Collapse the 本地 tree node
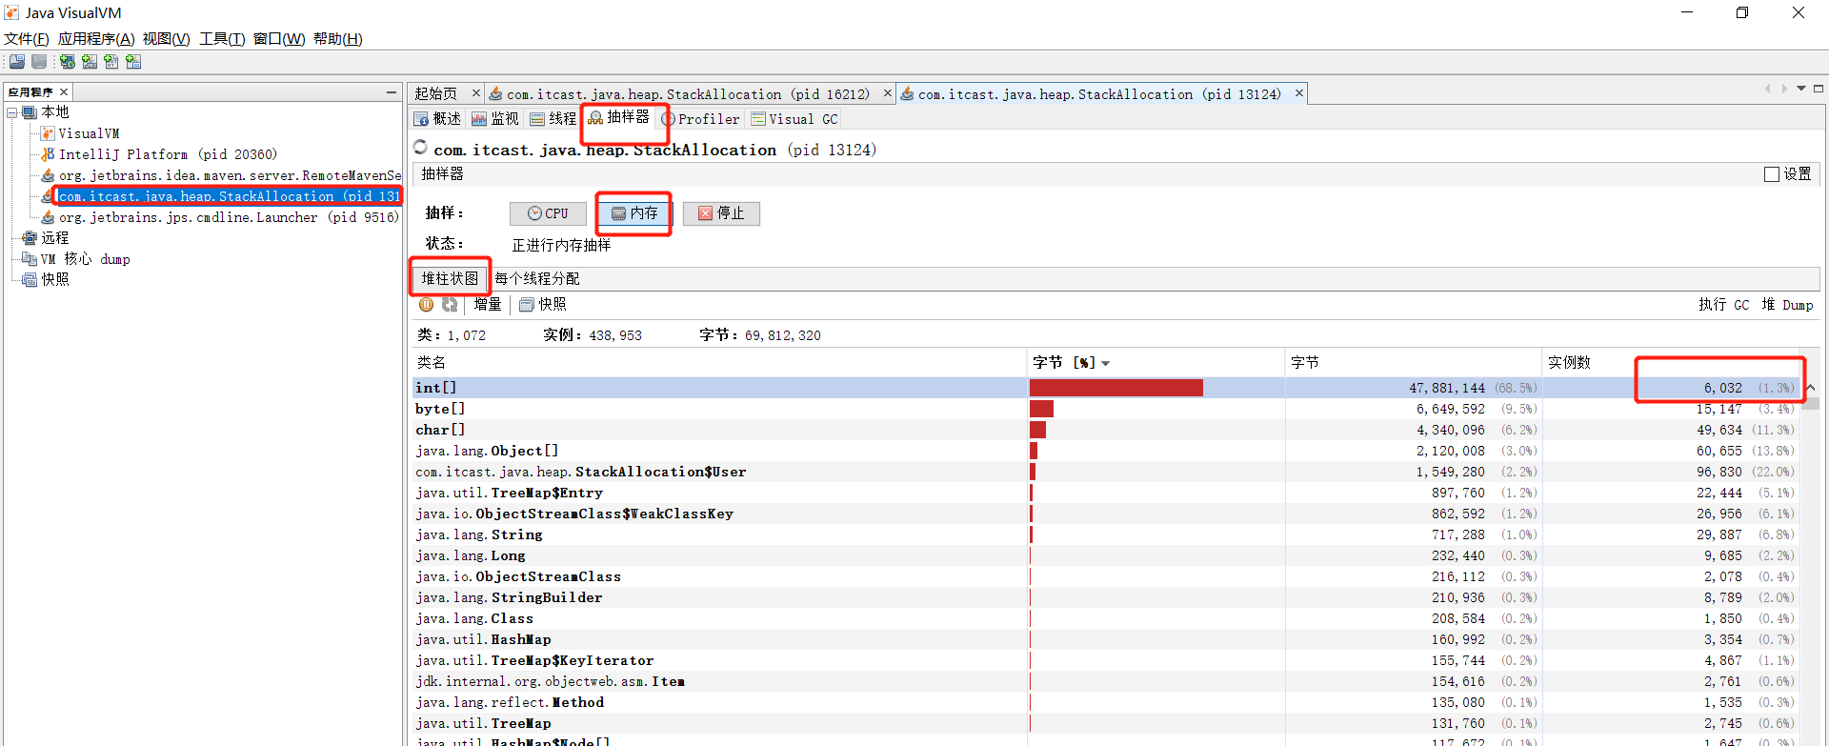The image size is (1829, 746). pyautogui.click(x=12, y=112)
